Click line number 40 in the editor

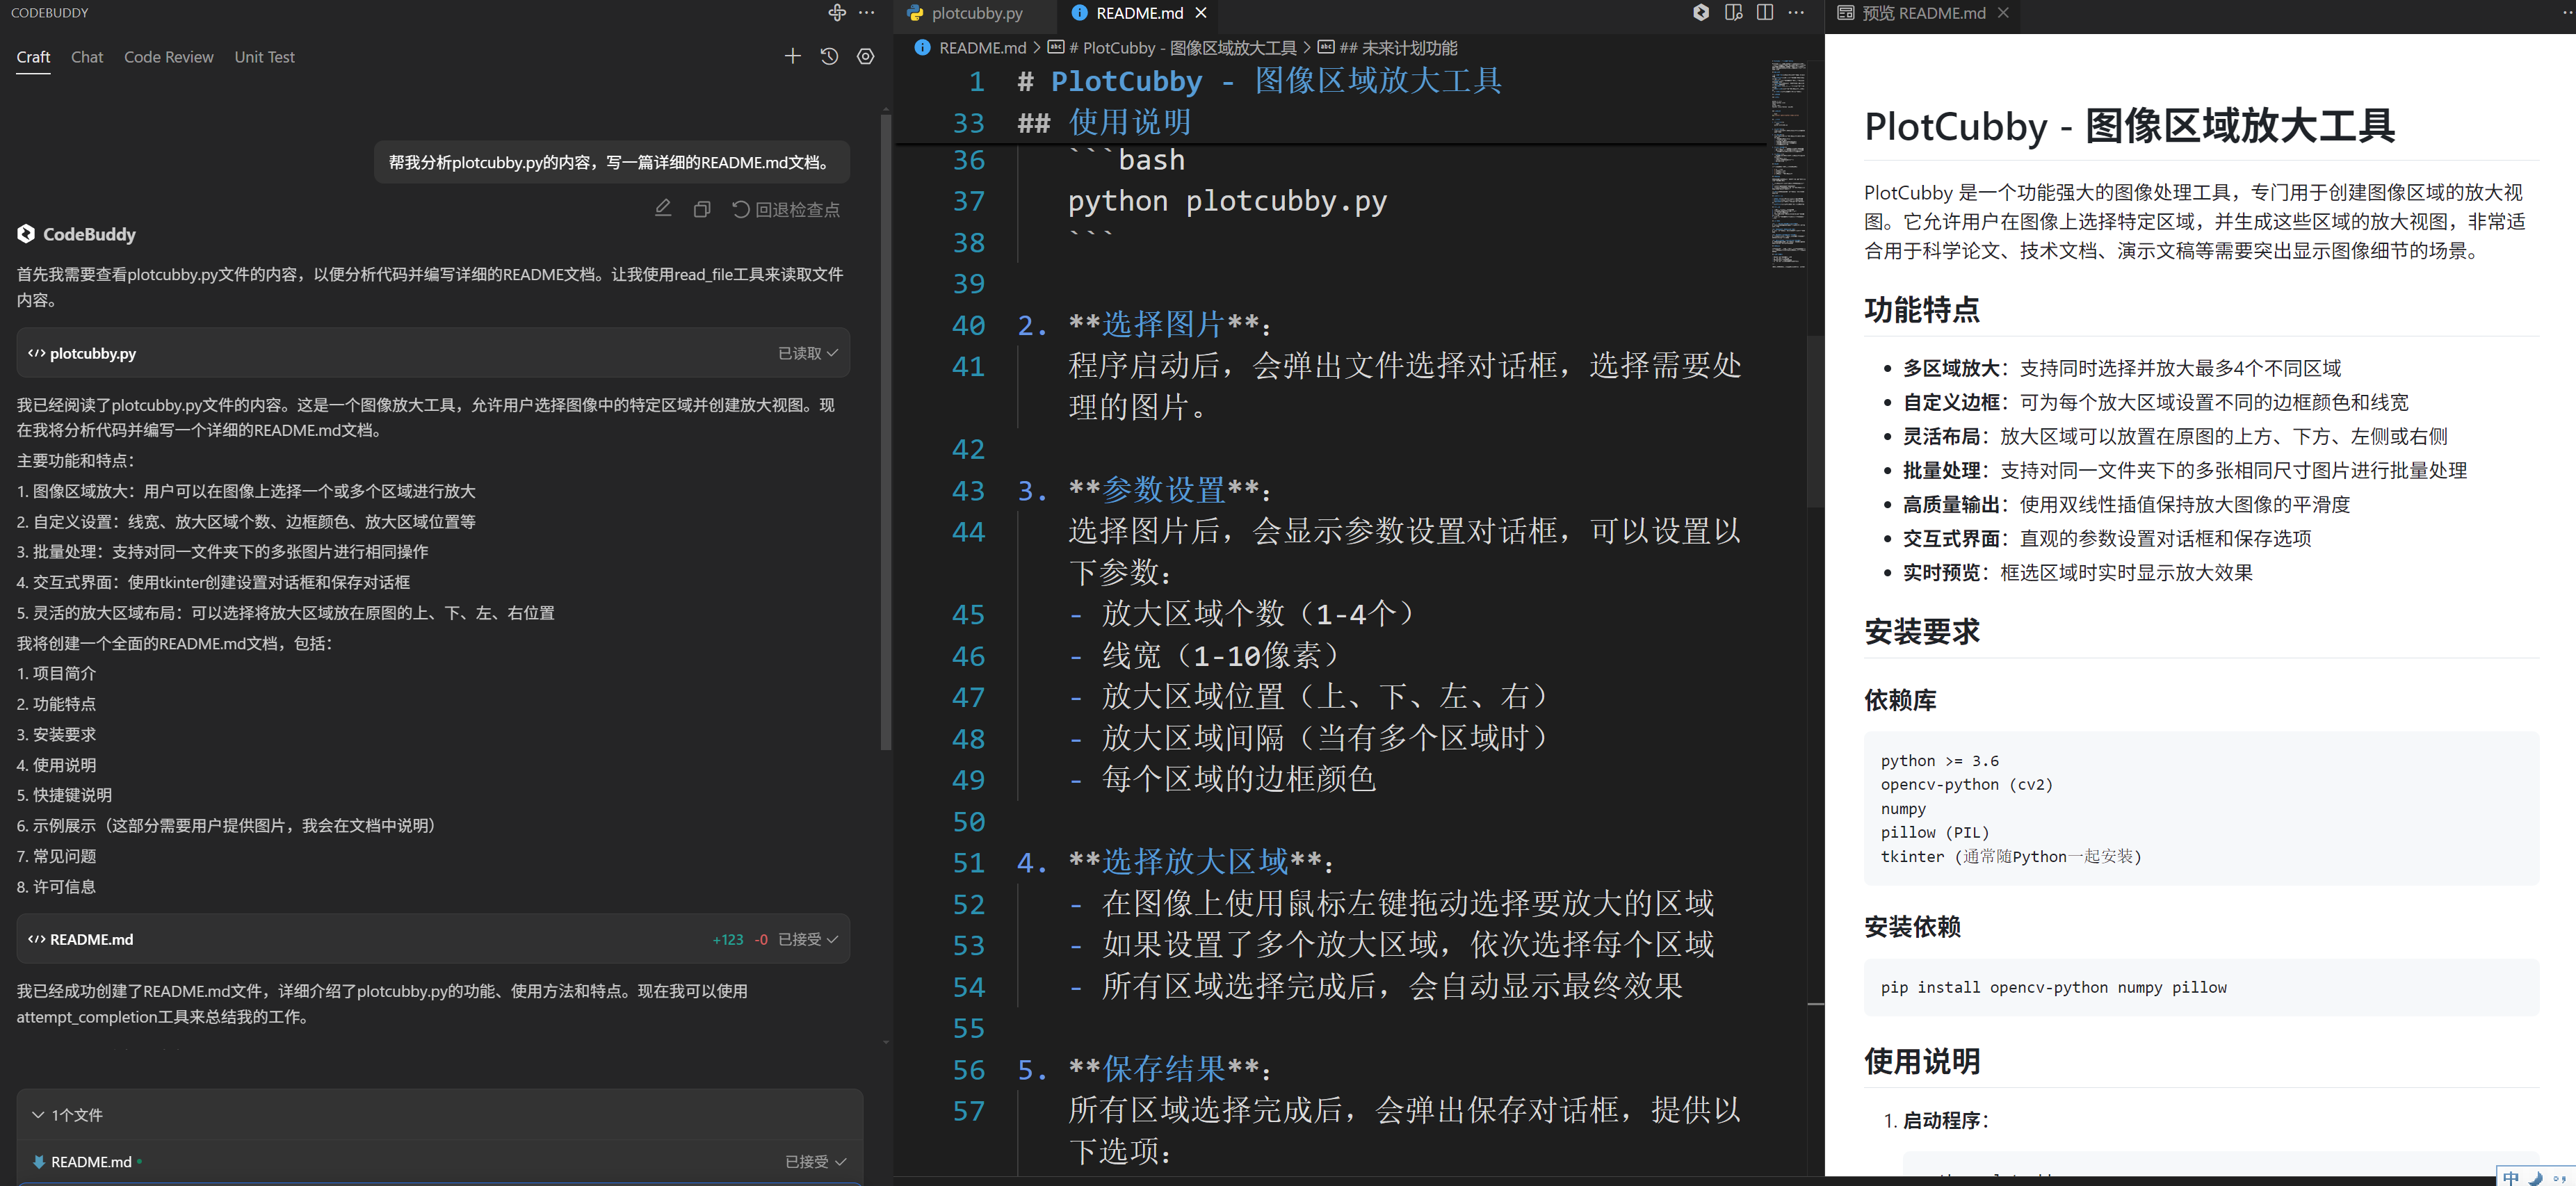pyautogui.click(x=968, y=325)
